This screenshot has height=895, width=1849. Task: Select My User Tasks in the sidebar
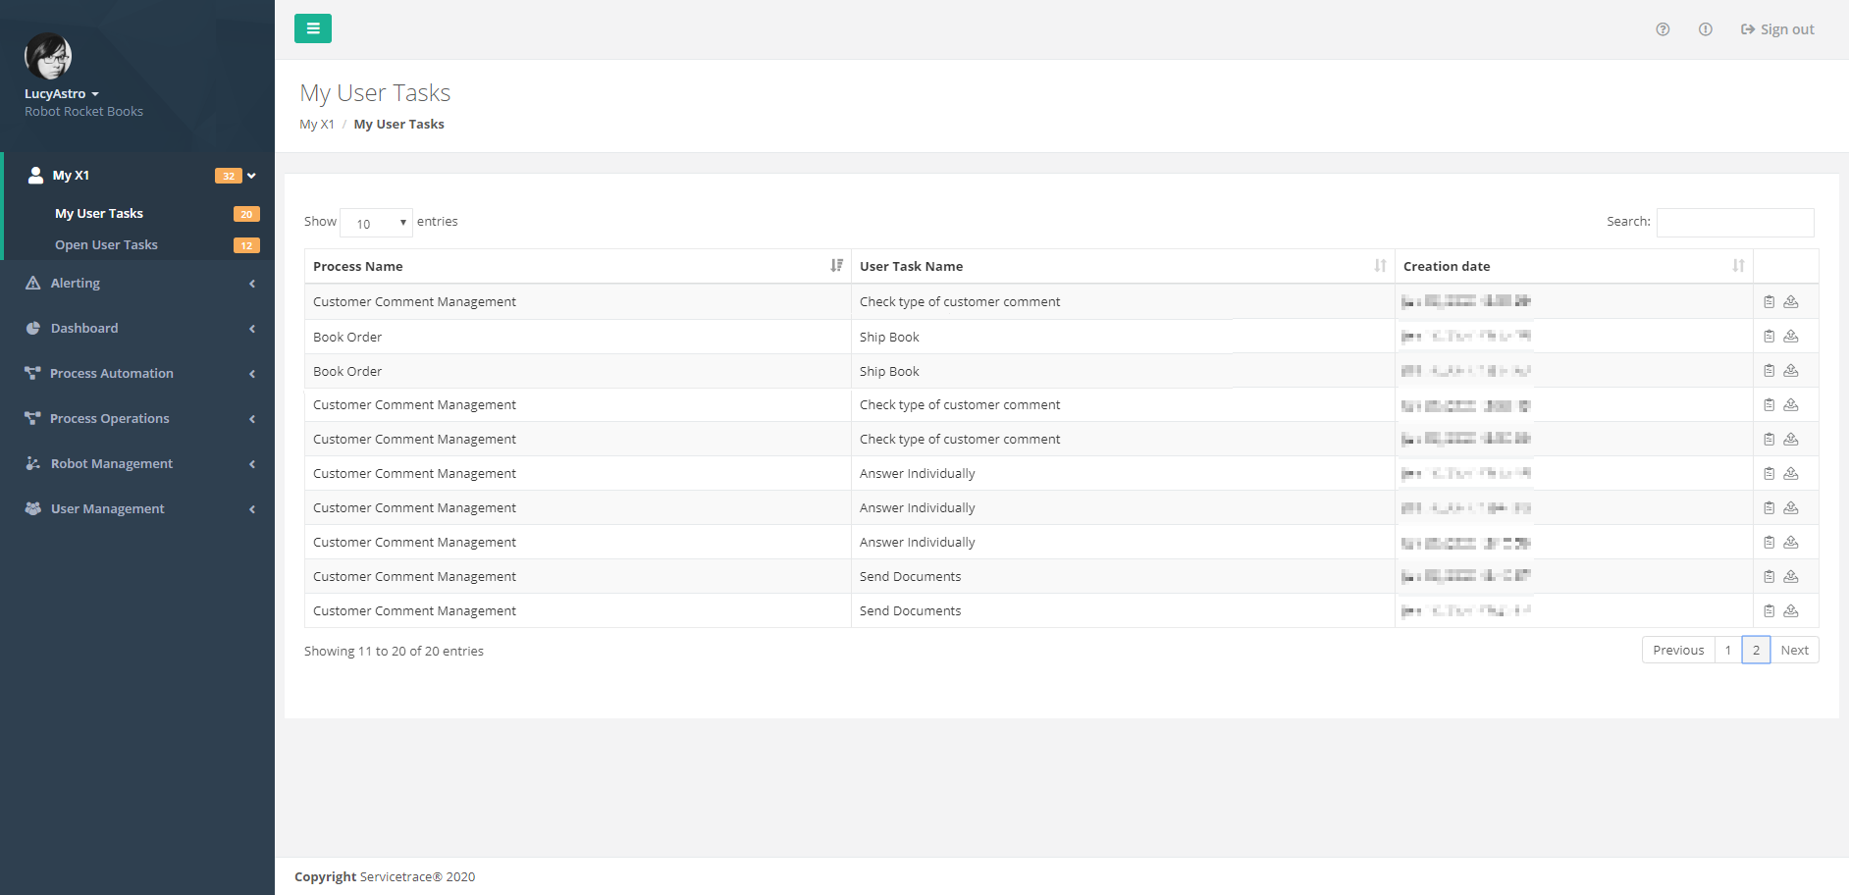tap(99, 213)
